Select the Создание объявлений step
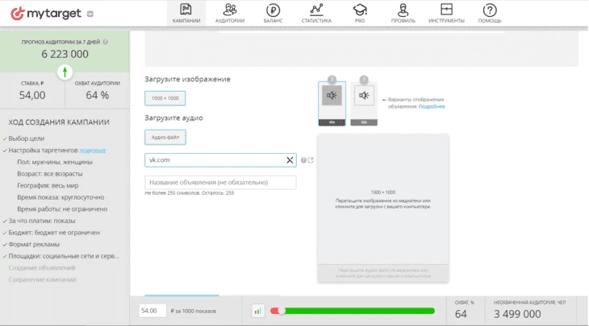 pyautogui.click(x=42, y=268)
